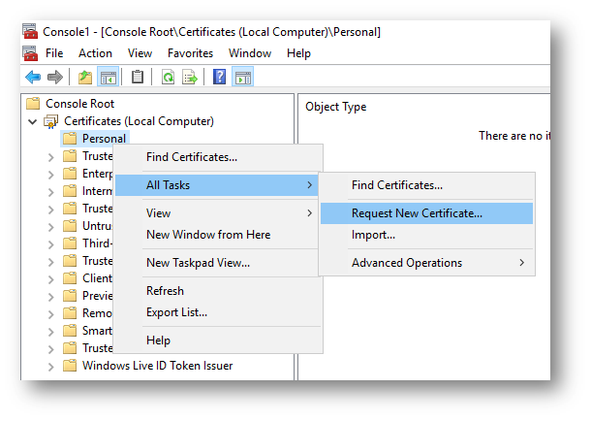This screenshot has width=591, height=421.
Task: Click the Forward arrow toolbar icon
Action: coord(55,77)
